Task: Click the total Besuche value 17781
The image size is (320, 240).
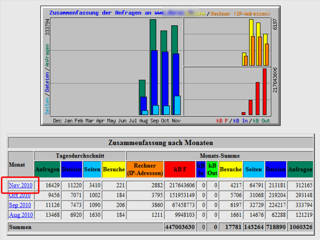Action: (x=233, y=227)
